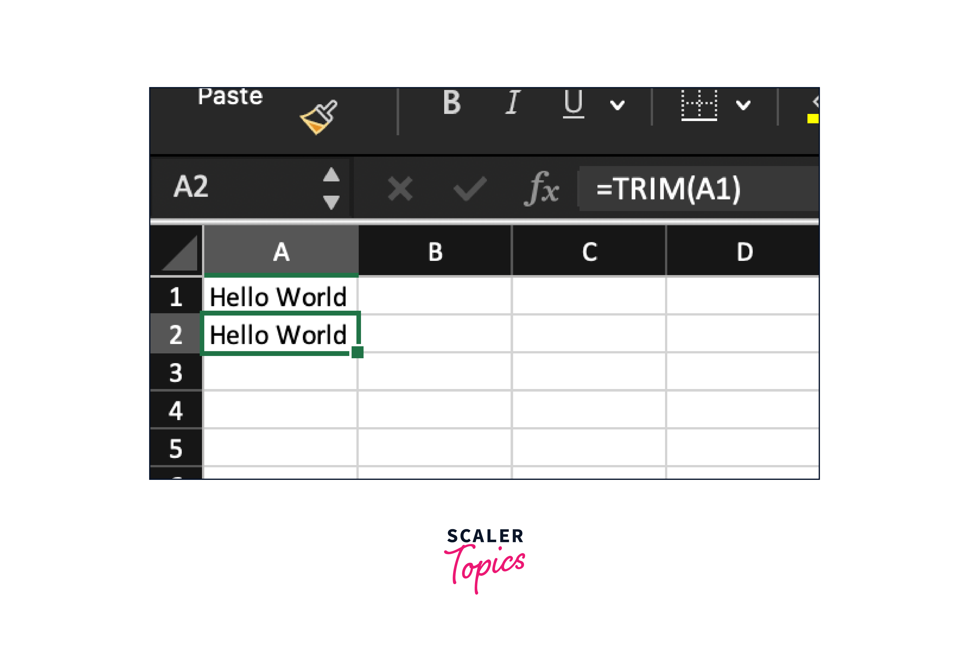Viewport: 969px width, 653px height.
Task: Click the Borders icon
Action: click(x=699, y=105)
